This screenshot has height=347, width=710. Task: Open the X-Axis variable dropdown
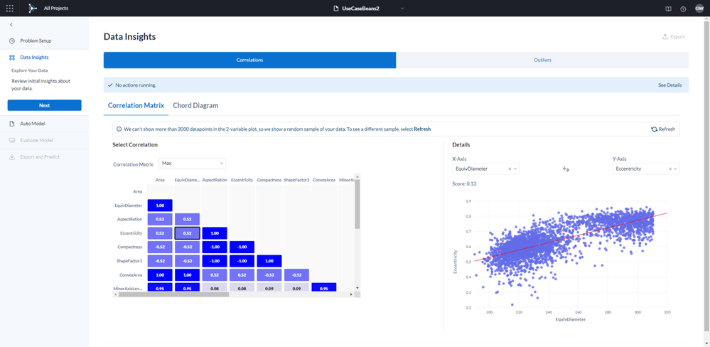[x=485, y=169]
